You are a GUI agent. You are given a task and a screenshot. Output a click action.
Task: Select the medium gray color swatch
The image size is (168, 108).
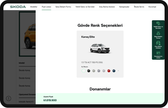click(99, 71)
